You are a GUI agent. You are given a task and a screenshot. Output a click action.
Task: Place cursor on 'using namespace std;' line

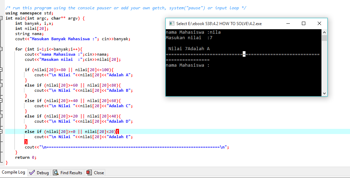tap(30, 13)
